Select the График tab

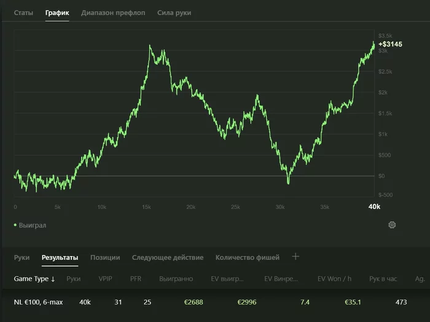pos(57,13)
